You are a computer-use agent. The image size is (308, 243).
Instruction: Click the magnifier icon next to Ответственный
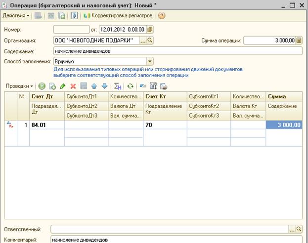pos(299,229)
